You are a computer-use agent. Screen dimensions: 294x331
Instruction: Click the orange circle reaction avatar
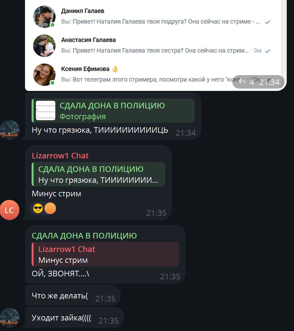click(x=50, y=208)
